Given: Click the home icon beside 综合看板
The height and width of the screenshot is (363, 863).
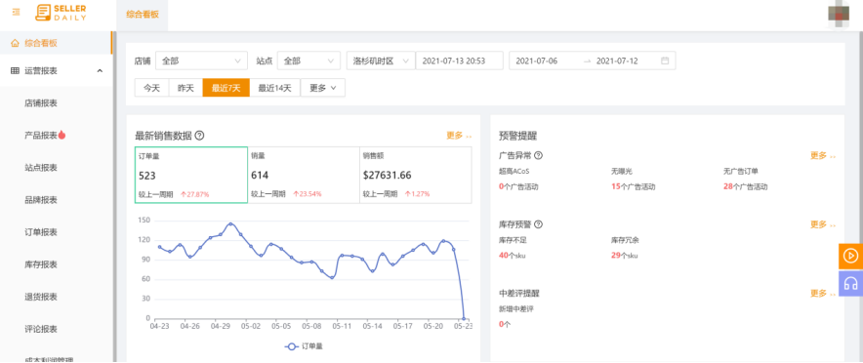Looking at the screenshot, I should click(15, 43).
